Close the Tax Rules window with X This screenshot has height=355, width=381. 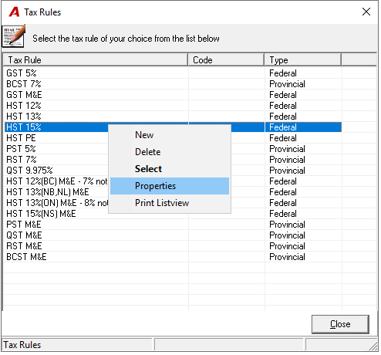click(366, 12)
